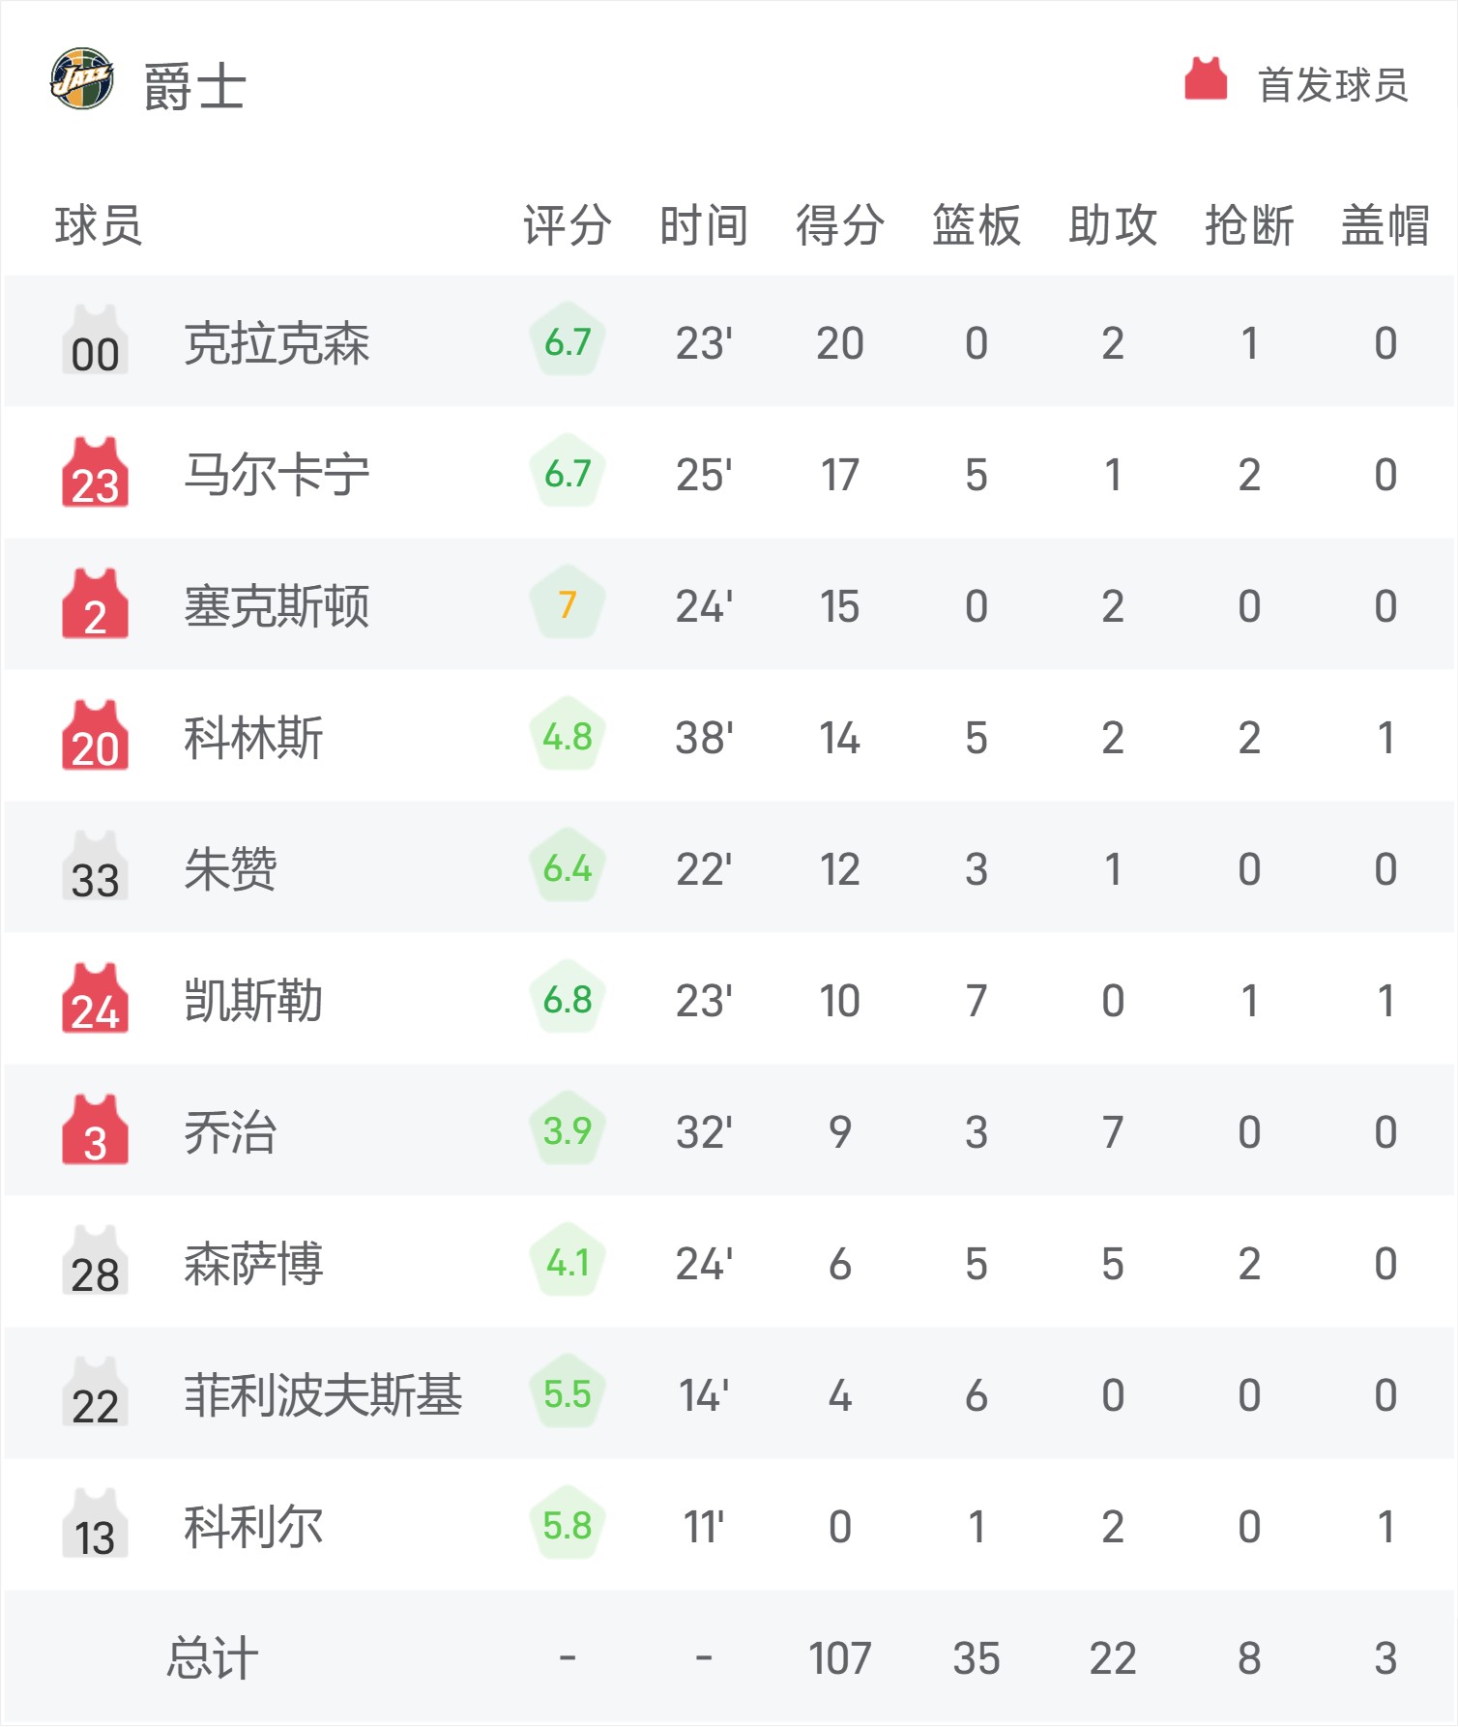1458x1727 pixels.
Task: Click the 爵士 team name
Action: (x=195, y=87)
